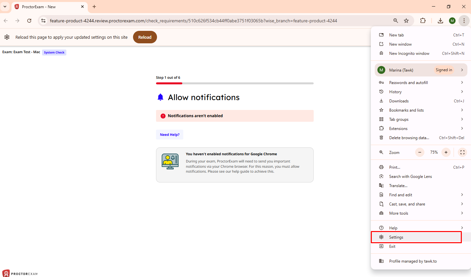This screenshot has height=277, width=471.
Task: Bookmark this page with the star icon
Action: 406,21
